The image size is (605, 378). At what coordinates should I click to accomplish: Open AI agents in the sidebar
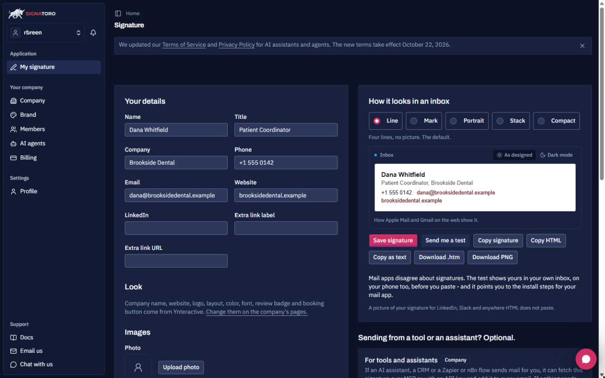54,143
